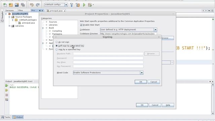215x121 pixels.
Task: Select Libraries category in properties
Action: pyautogui.click(x=53, y=25)
